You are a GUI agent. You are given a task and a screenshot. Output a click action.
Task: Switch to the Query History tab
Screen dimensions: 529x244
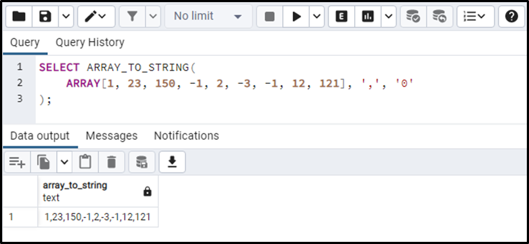pos(90,42)
